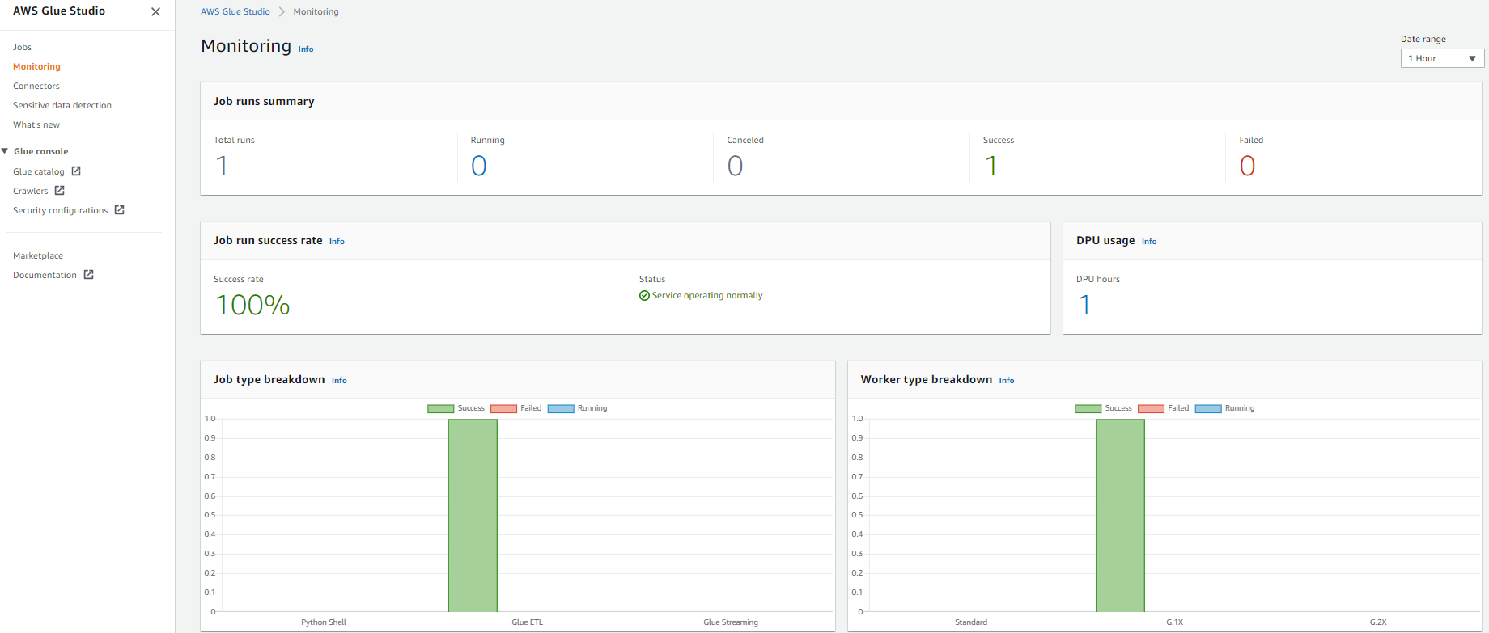The width and height of the screenshot is (1489, 633).
Task: Open the Glue catalog link
Action: (39, 171)
